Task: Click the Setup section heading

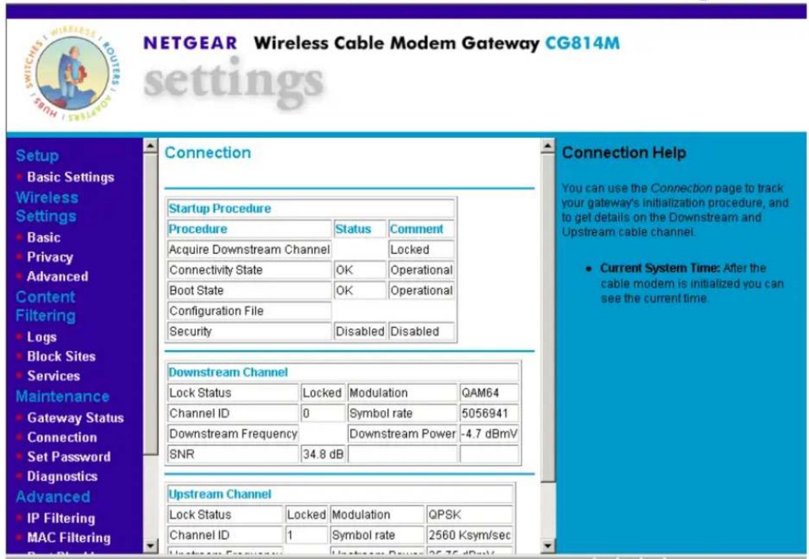Action: point(37,156)
